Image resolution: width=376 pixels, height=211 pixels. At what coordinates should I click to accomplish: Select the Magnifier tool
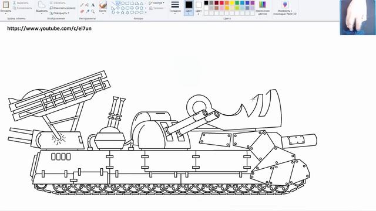pos(93,11)
